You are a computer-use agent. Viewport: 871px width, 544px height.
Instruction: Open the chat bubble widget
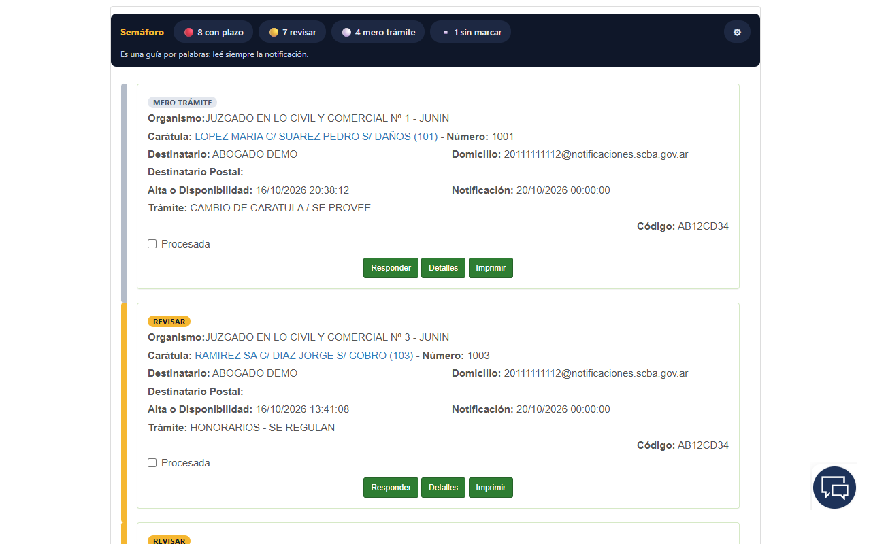coord(834,488)
